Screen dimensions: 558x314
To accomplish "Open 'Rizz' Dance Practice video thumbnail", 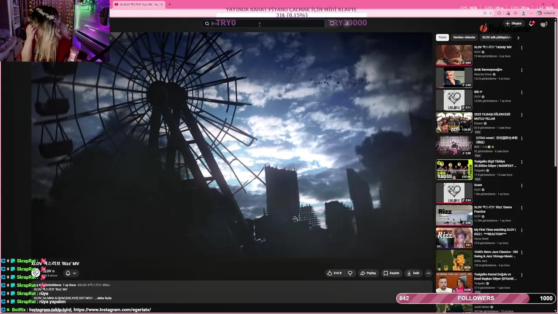I will tap(454, 215).
